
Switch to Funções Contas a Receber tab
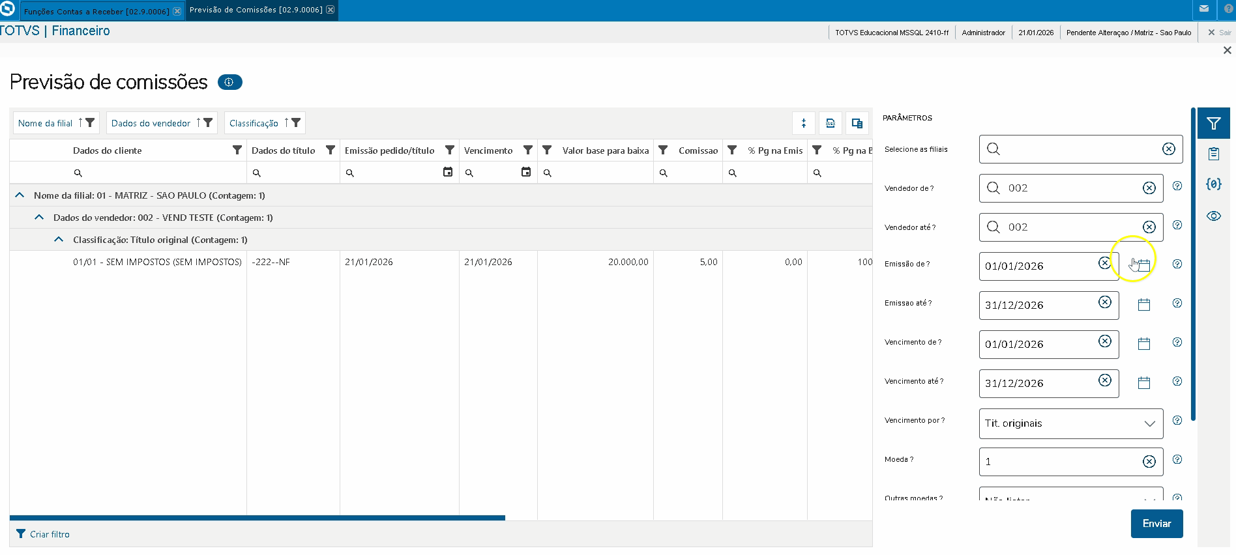[96, 11]
